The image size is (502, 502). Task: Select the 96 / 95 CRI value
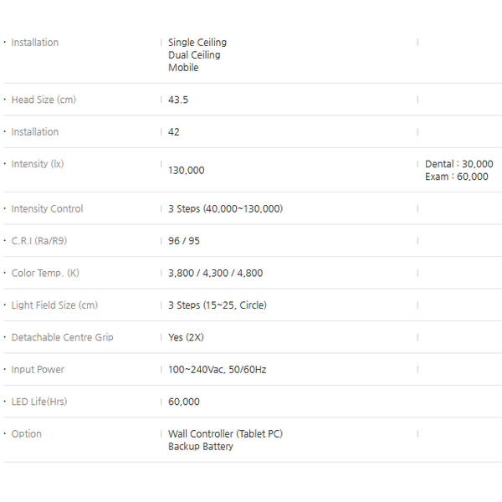(x=184, y=241)
